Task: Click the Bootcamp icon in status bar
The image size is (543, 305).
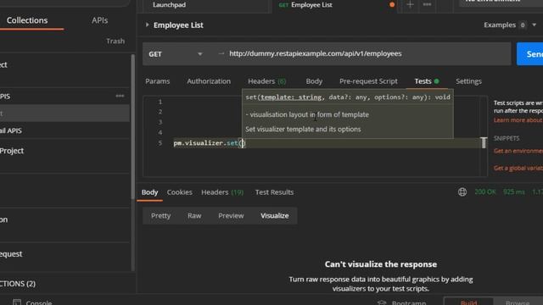Action: coord(382,303)
